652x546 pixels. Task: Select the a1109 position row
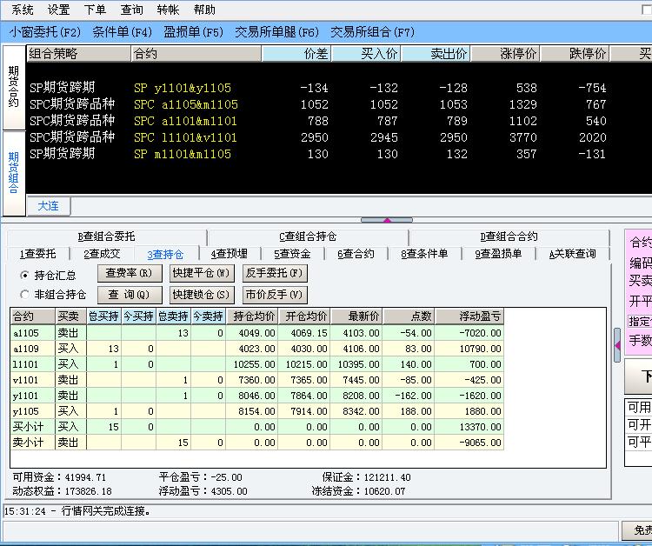[x=257, y=349]
